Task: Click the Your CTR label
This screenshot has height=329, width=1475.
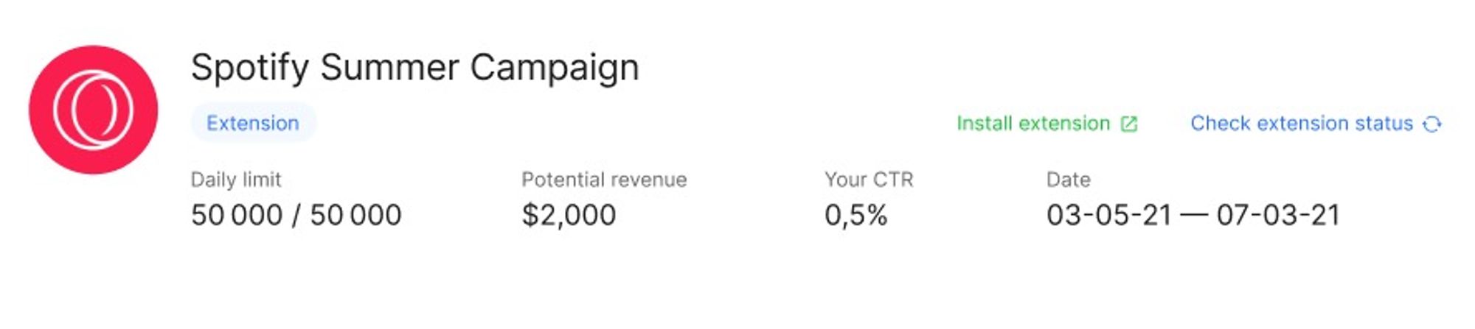Action: click(869, 180)
